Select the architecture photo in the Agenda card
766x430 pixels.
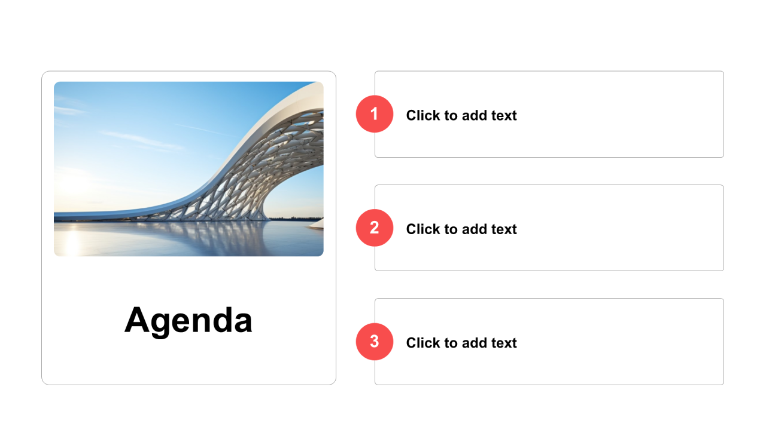(189, 169)
